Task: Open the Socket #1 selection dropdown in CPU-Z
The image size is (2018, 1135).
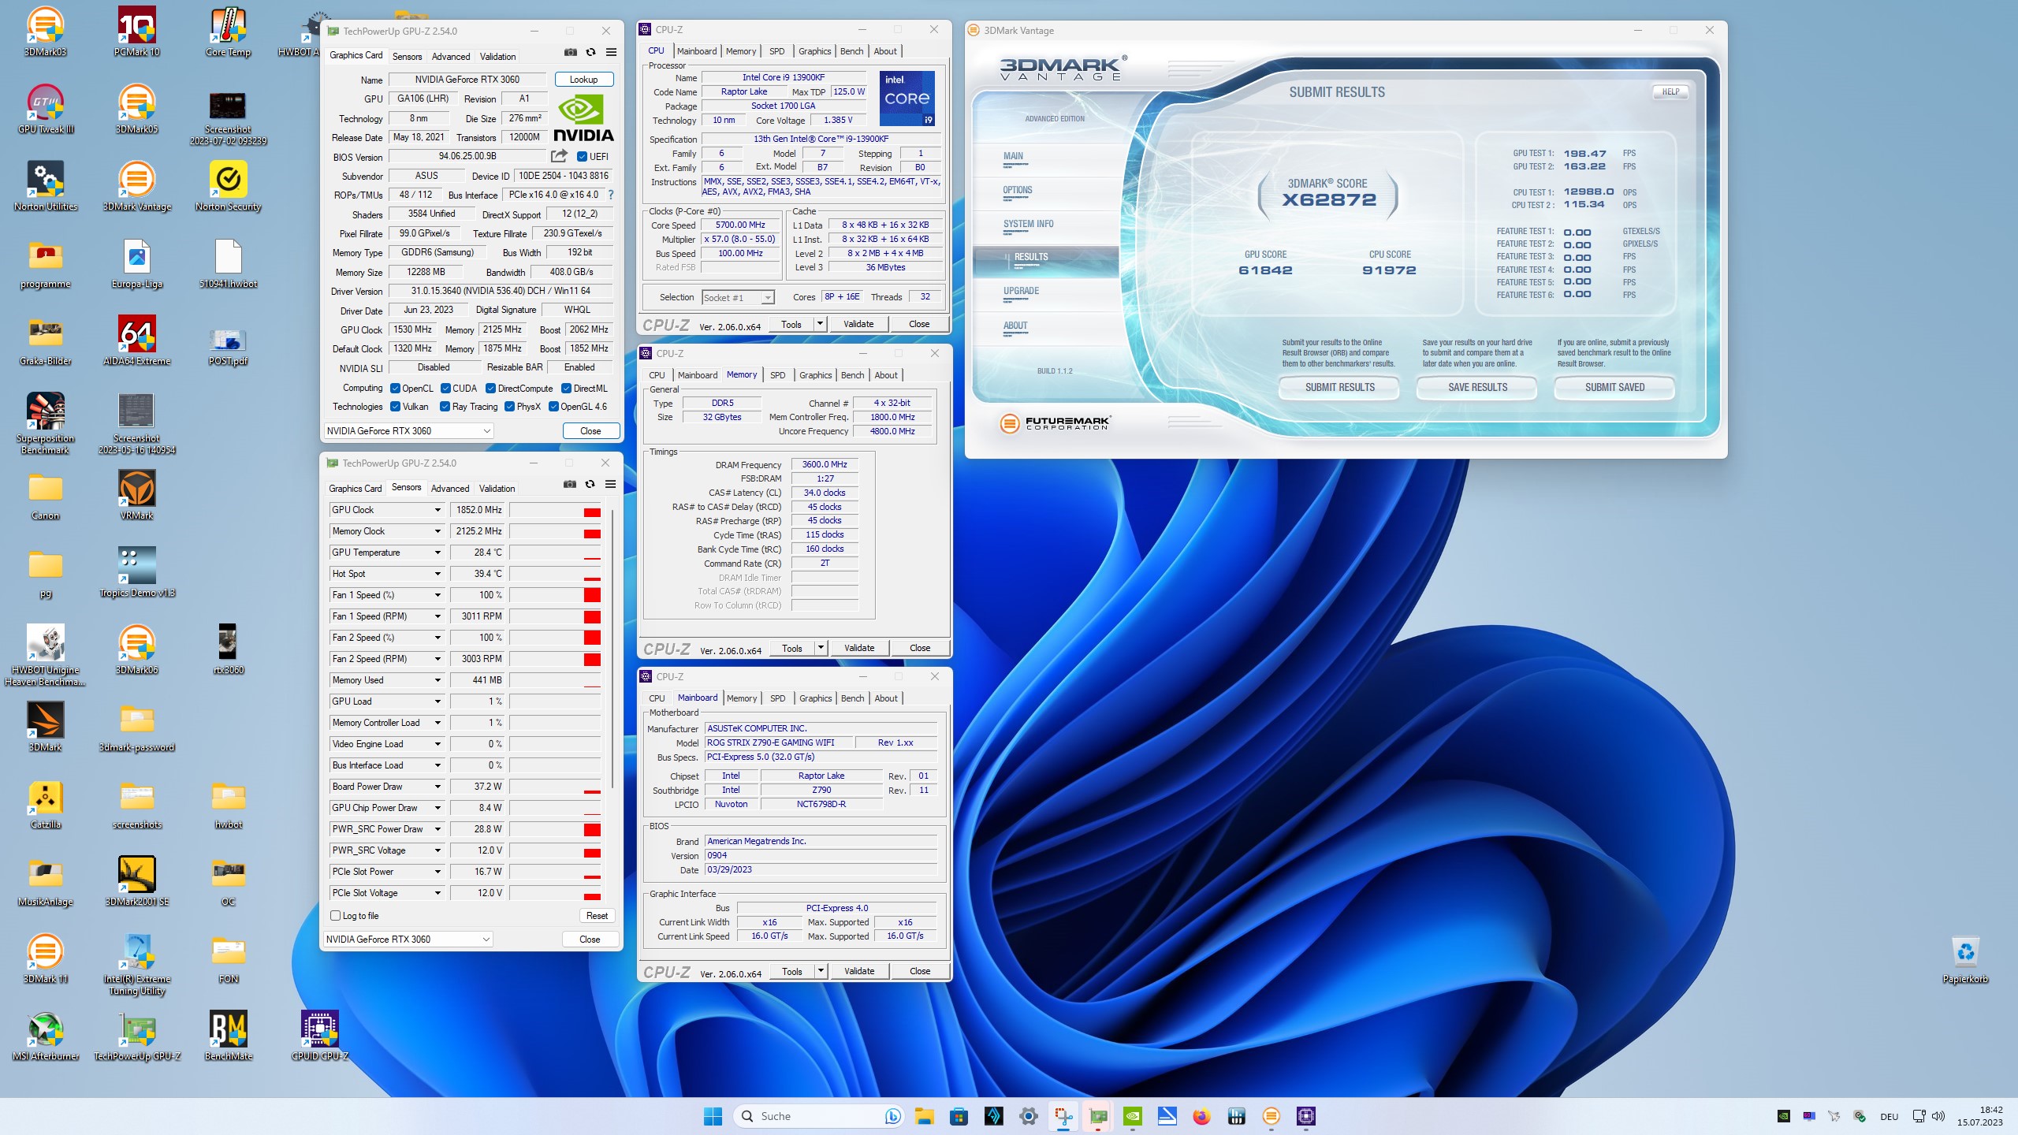Action: (x=738, y=297)
